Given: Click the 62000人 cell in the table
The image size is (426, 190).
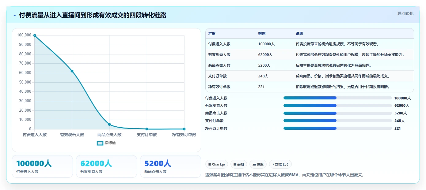Looking at the screenshot, I should pos(265,55).
